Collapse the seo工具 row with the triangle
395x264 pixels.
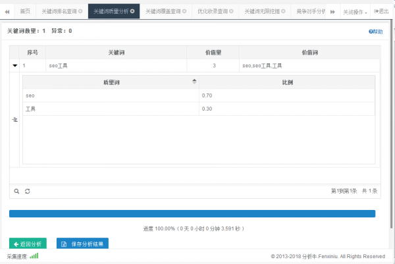pos(15,65)
